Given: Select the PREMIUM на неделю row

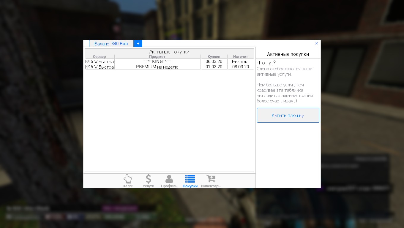Looking at the screenshot, I should (157, 67).
